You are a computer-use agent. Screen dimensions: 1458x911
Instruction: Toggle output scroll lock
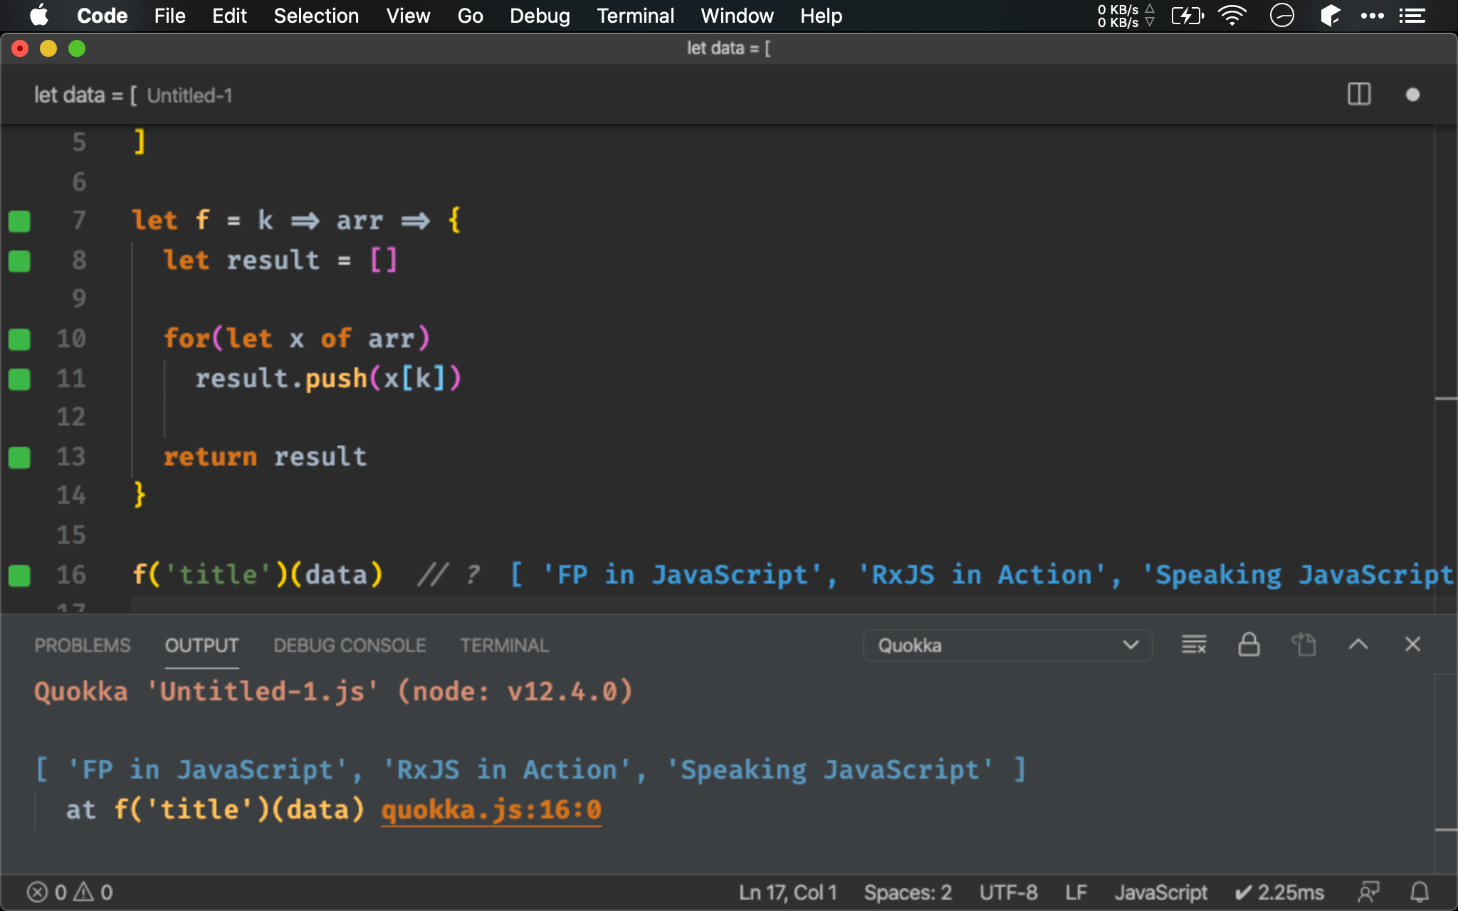click(1249, 645)
